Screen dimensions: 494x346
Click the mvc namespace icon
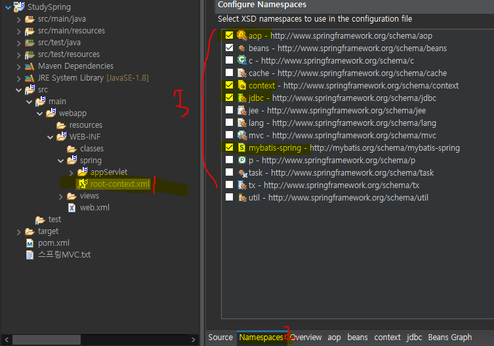(241, 135)
